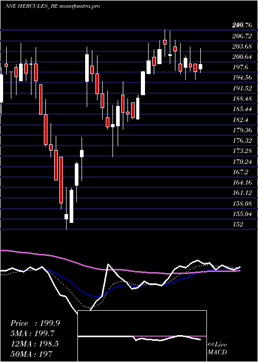Click the <<Live MACD label
Screen dimensions: 258x362
tap(217, 348)
